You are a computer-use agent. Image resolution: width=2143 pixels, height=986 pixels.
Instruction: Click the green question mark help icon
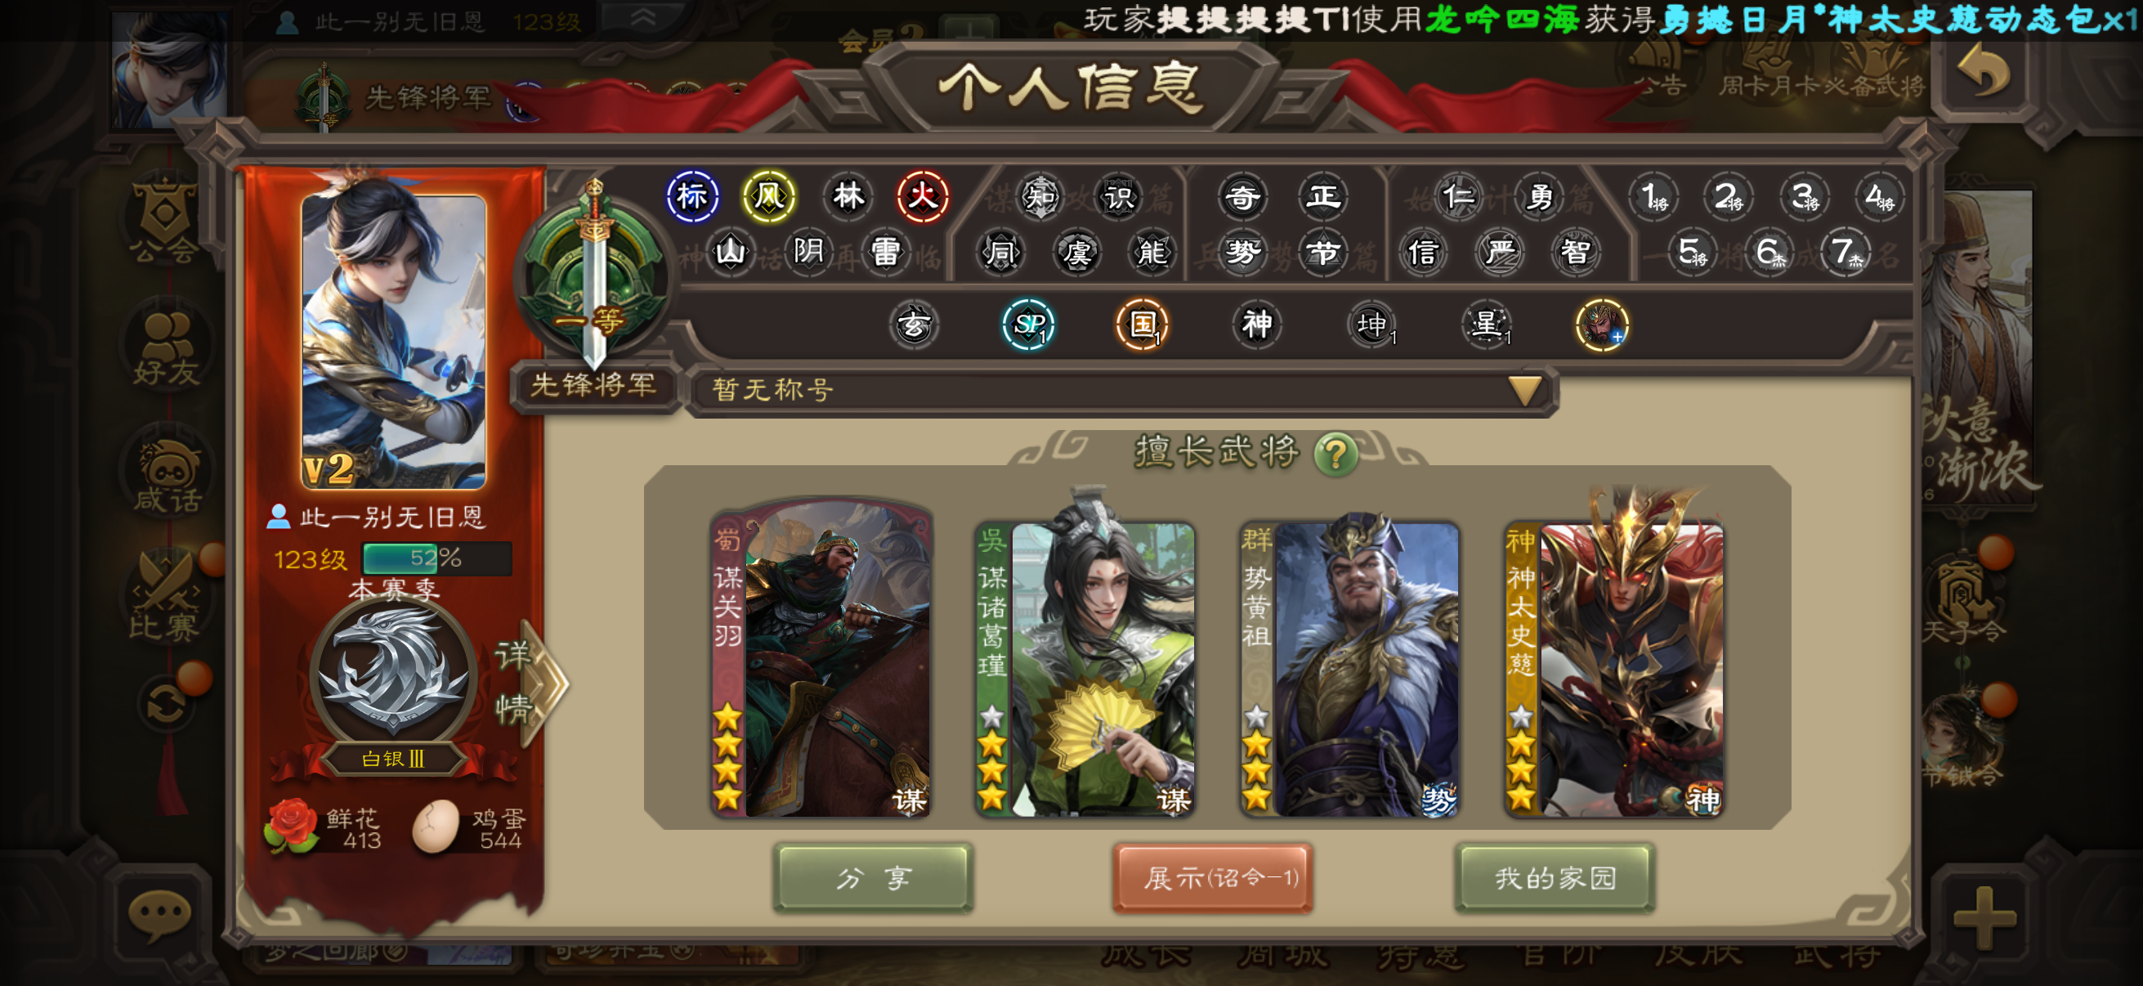(1335, 454)
